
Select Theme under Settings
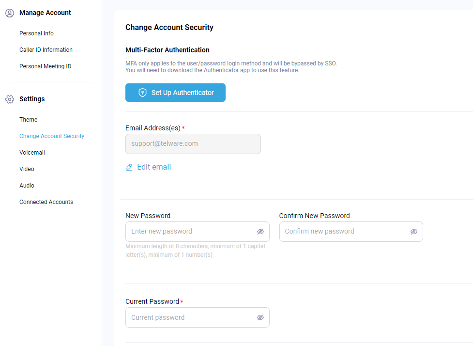tap(29, 120)
